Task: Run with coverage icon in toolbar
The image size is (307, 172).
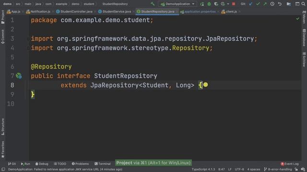Action: (216, 4)
